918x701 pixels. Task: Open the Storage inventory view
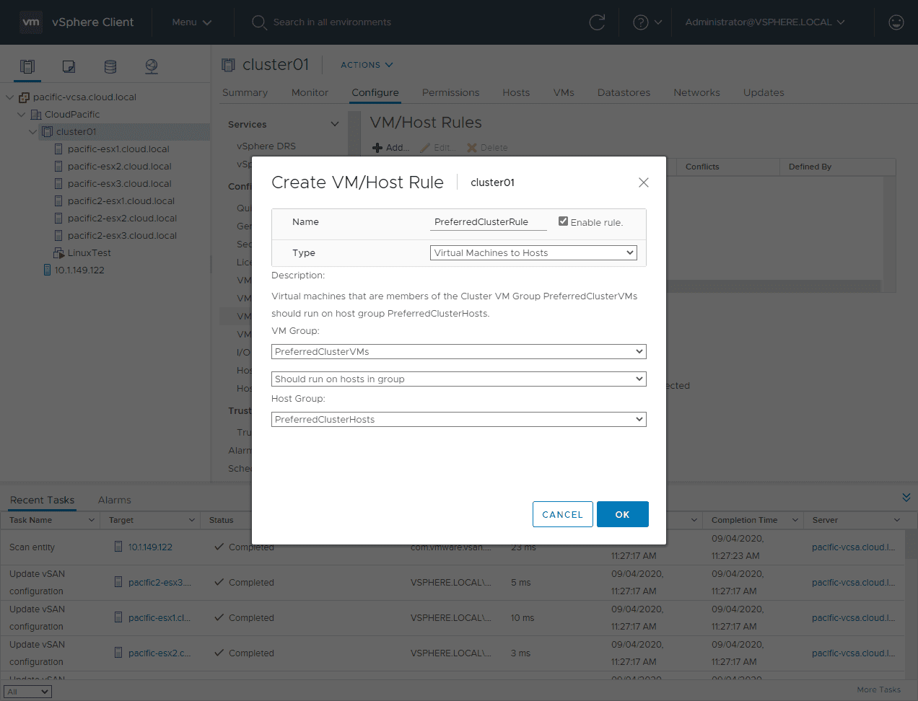110,66
